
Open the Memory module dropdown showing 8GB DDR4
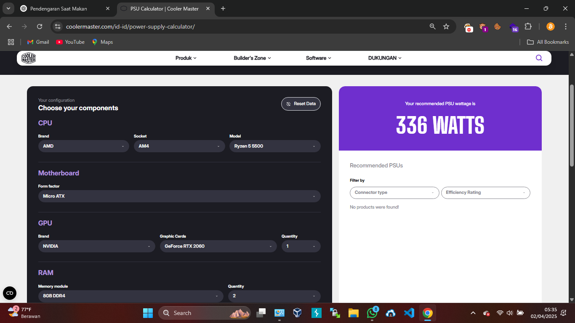click(x=131, y=296)
